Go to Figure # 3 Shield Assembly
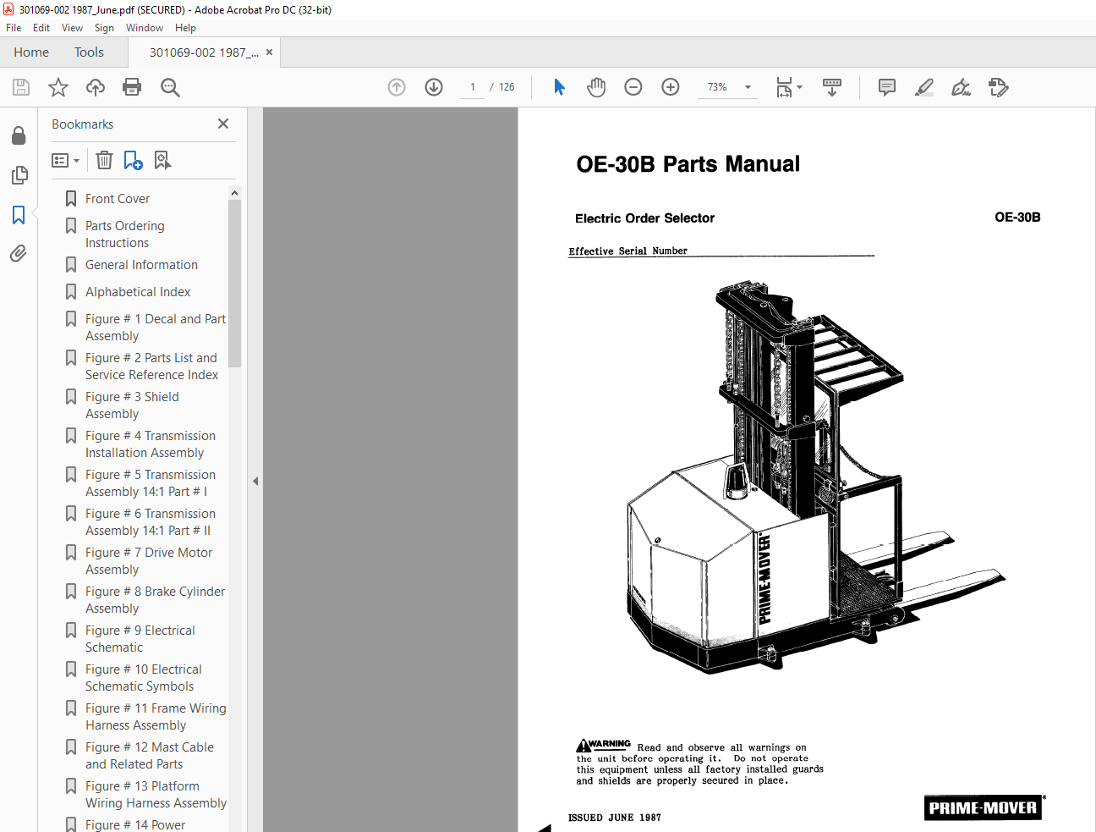Screen dimensions: 1096x832 (x=132, y=405)
